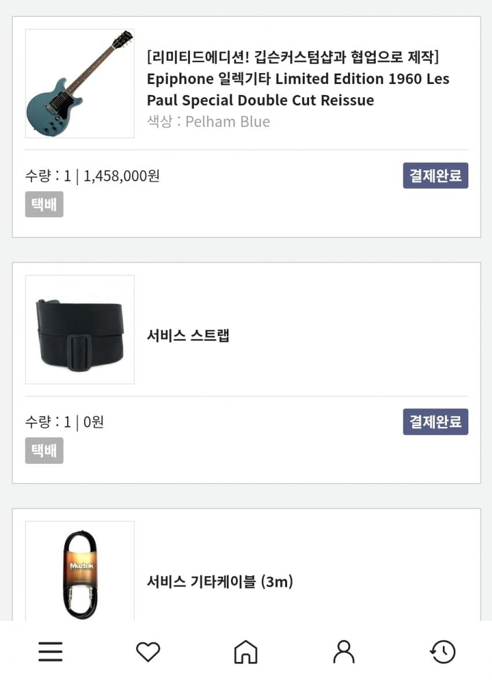Image resolution: width=492 pixels, height=688 pixels.
Task: Click 결제완료 button on the Epiphone guitar order
Action: 435,175
